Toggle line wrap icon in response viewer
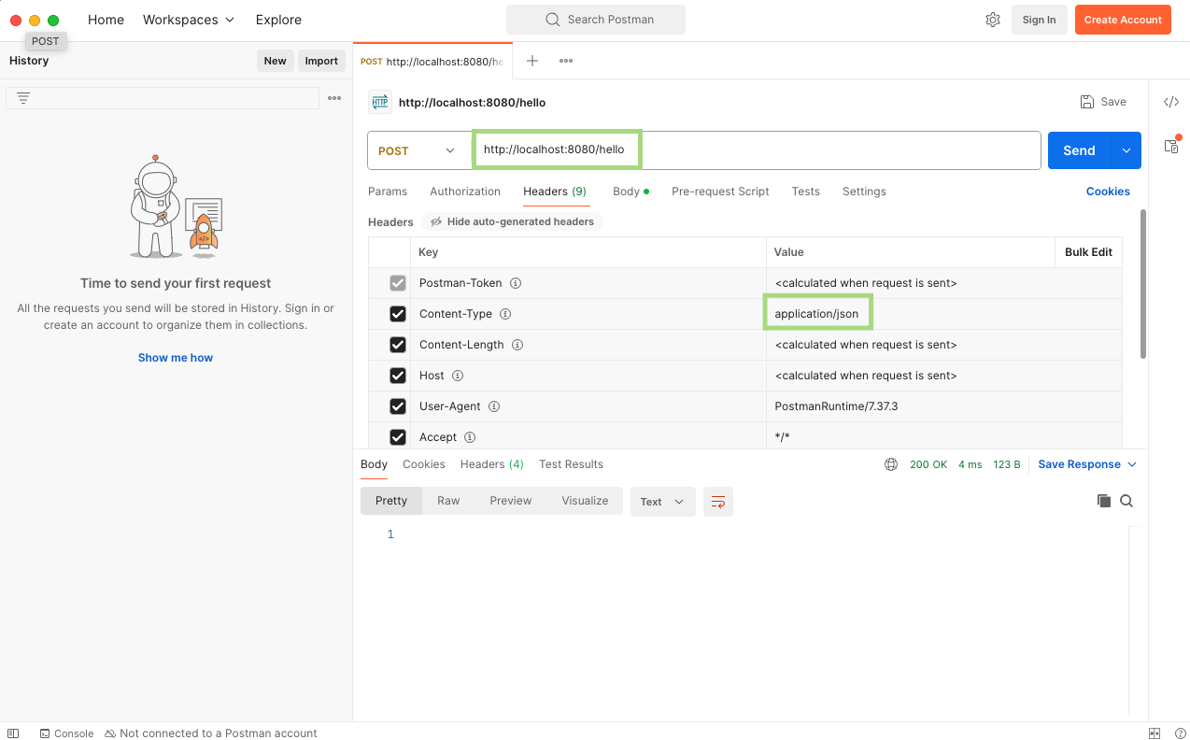The image size is (1190, 740). coord(718,502)
